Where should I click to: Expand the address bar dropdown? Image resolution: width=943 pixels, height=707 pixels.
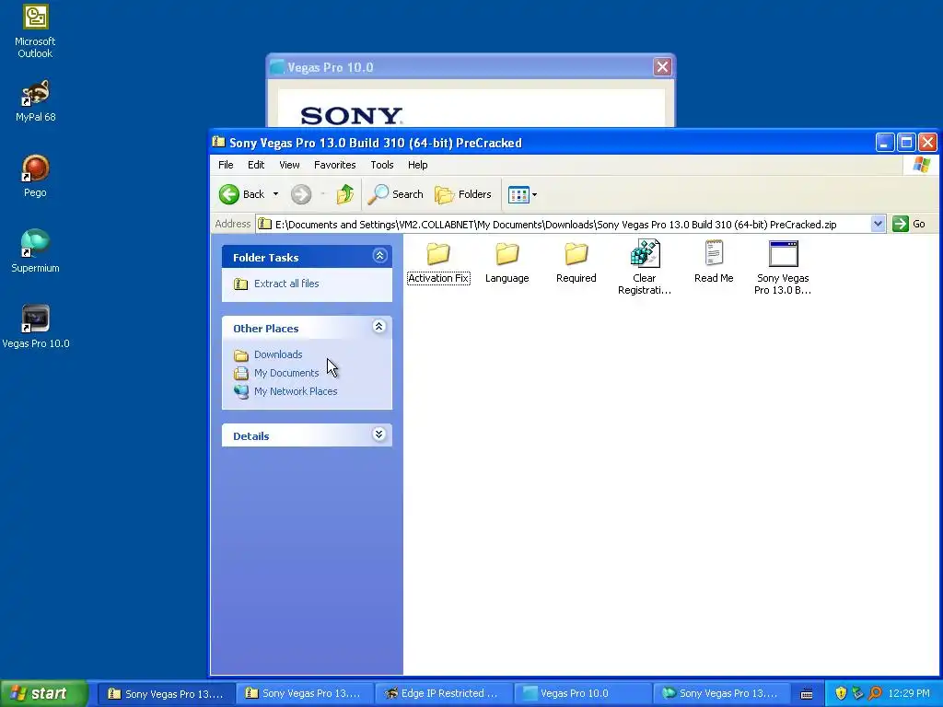(878, 225)
